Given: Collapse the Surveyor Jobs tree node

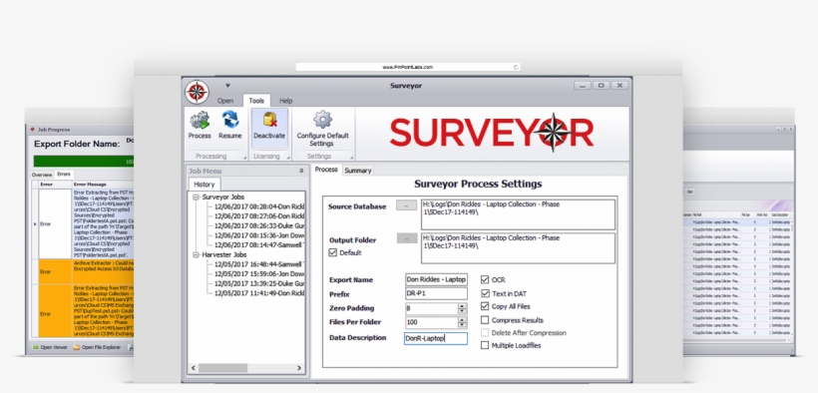Looking at the screenshot, I should point(197,197).
